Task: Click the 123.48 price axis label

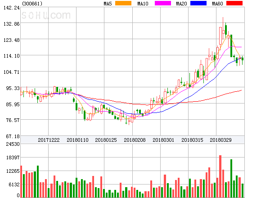Action: pyautogui.click(x=12, y=40)
